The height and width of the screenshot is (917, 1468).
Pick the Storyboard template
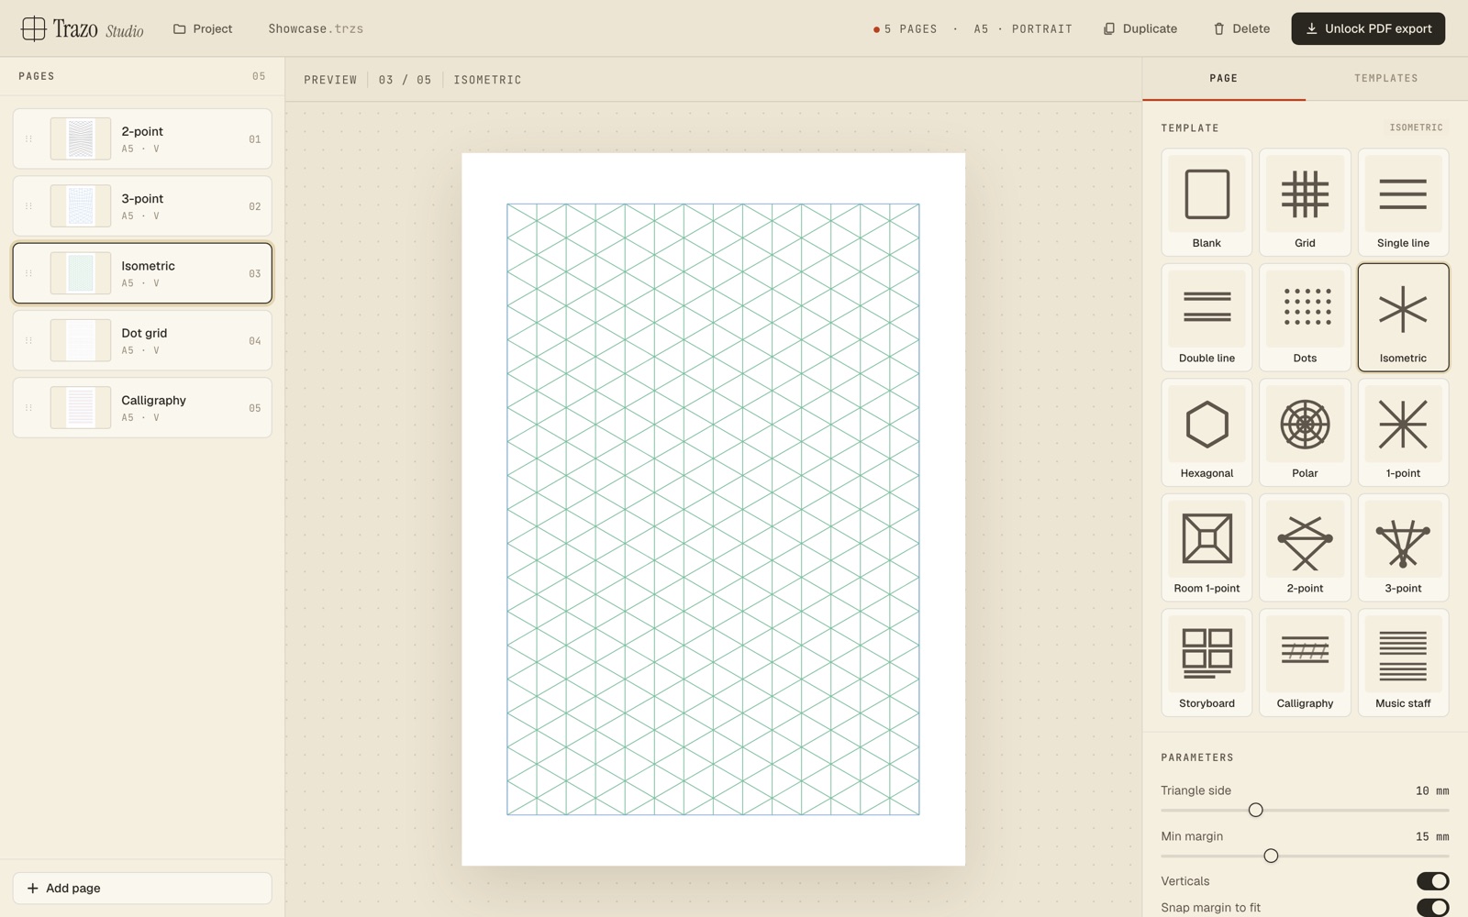[1207, 663]
